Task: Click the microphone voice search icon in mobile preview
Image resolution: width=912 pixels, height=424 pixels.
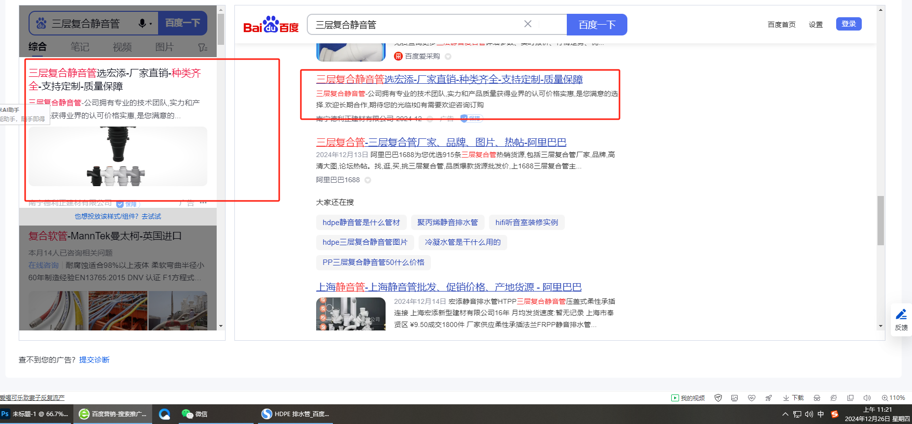Action: (x=142, y=23)
